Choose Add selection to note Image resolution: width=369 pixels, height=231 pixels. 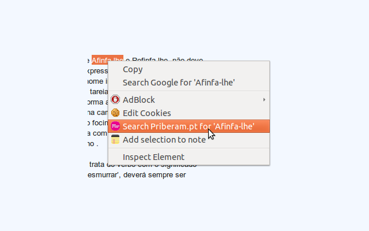164,140
